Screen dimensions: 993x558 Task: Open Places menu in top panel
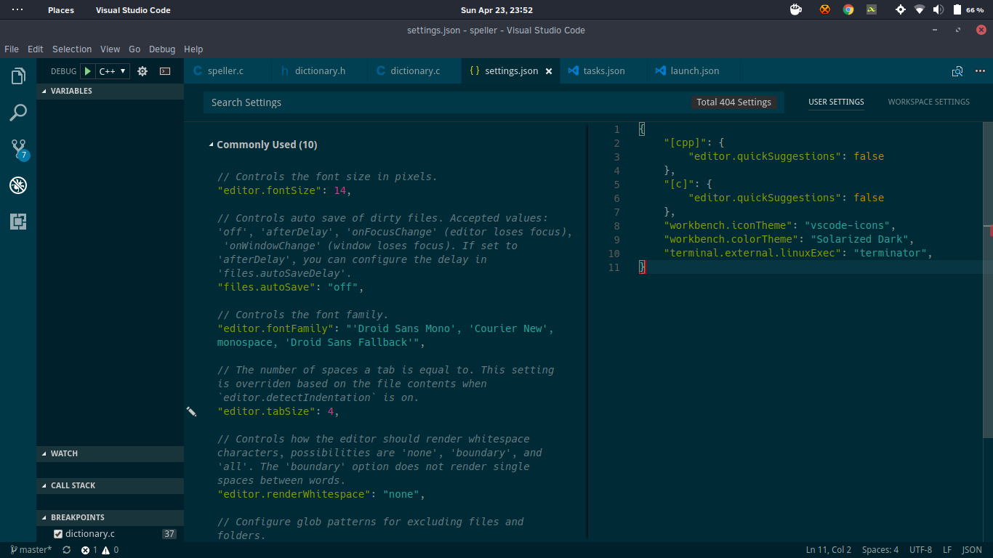pyautogui.click(x=61, y=10)
